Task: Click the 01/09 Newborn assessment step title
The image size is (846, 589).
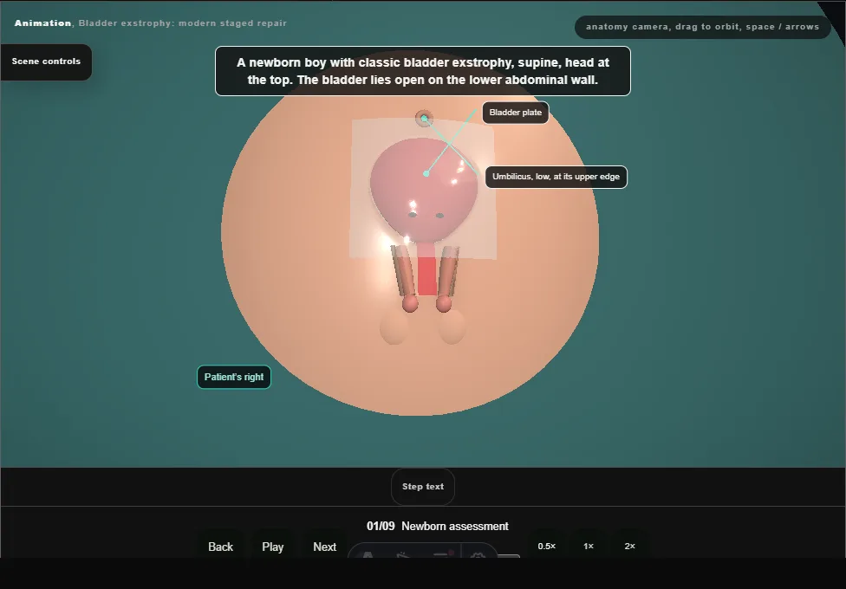Action: [x=438, y=526]
